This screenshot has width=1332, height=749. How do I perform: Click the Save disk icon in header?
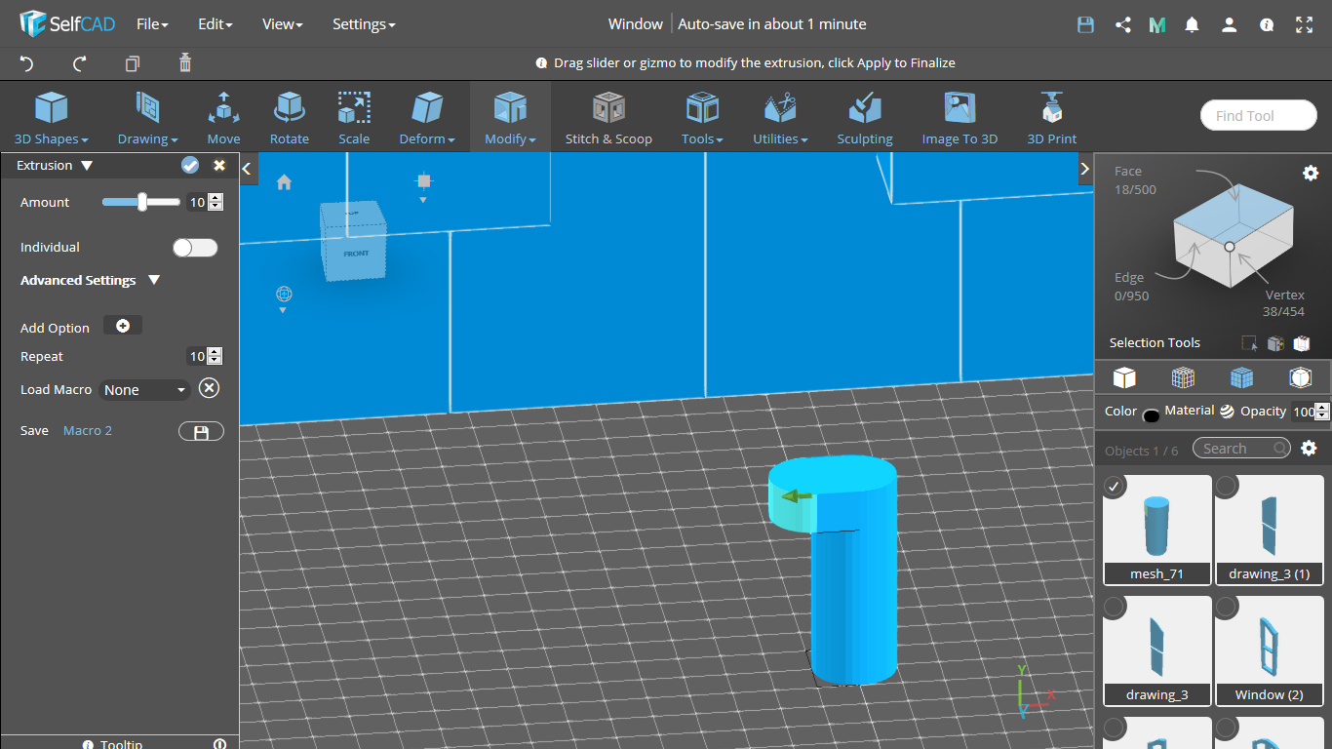tap(1085, 25)
